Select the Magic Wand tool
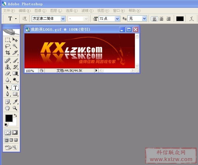Viewport: 198px width, 165px height. click(x=15, y=46)
